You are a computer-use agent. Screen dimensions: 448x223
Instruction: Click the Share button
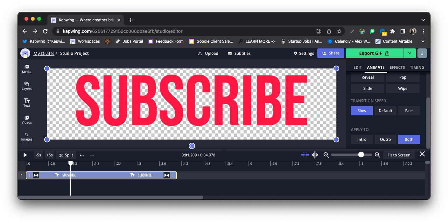[x=331, y=53]
